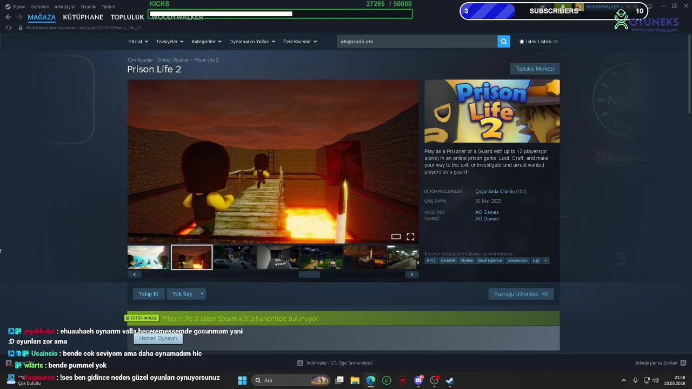Reload the store page with refresh icon
This screenshot has width=692, height=389.
[9, 28]
